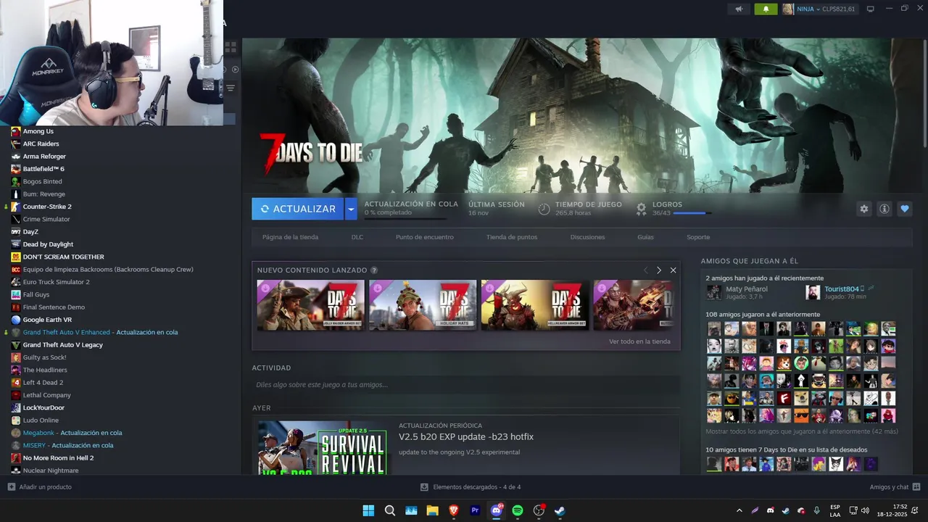Click Logros achievements progress bar

[692, 213]
